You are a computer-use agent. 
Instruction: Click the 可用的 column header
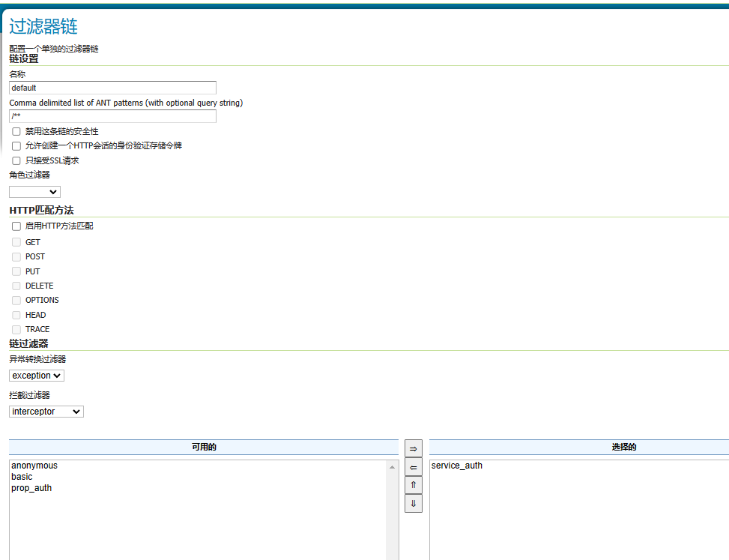(x=204, y=447)
